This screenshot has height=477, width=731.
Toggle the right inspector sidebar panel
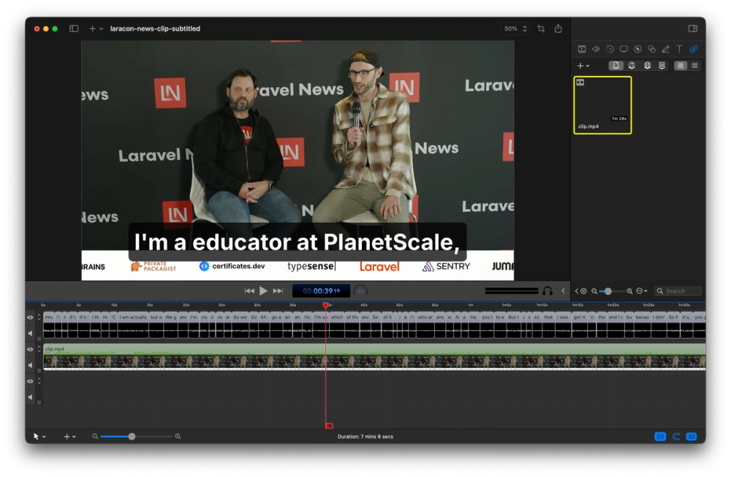[x=692, y=28]
